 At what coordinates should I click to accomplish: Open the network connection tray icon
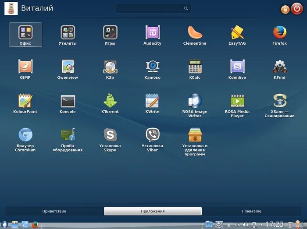[x=254, y=225]
